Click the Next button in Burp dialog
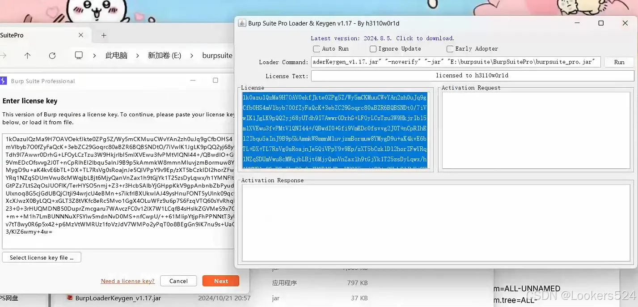 click(221, 281)
